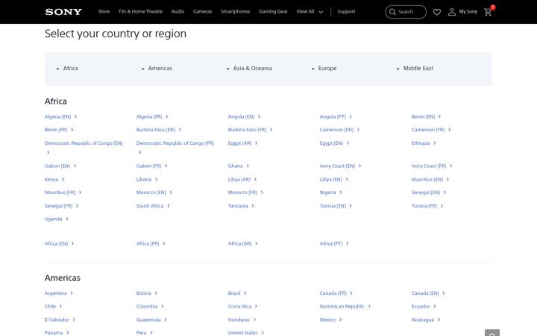
Task: Open TVs & Home Theatre menu
Action: (x=140, y=12)
